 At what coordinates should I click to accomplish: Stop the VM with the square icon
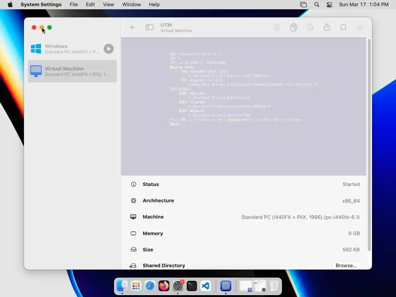coord(343,27)
